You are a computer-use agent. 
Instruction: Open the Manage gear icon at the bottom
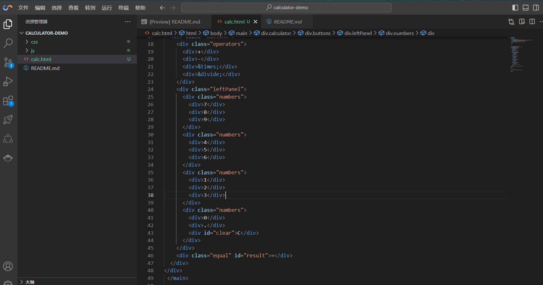[8, 282]
